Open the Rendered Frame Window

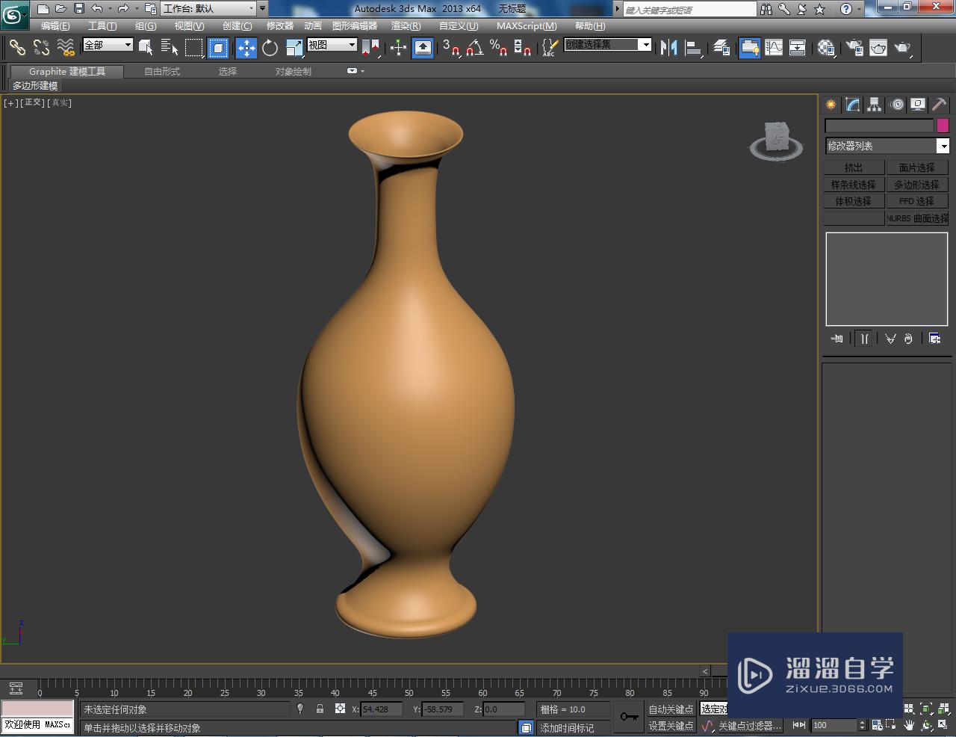tap(878, 48)
